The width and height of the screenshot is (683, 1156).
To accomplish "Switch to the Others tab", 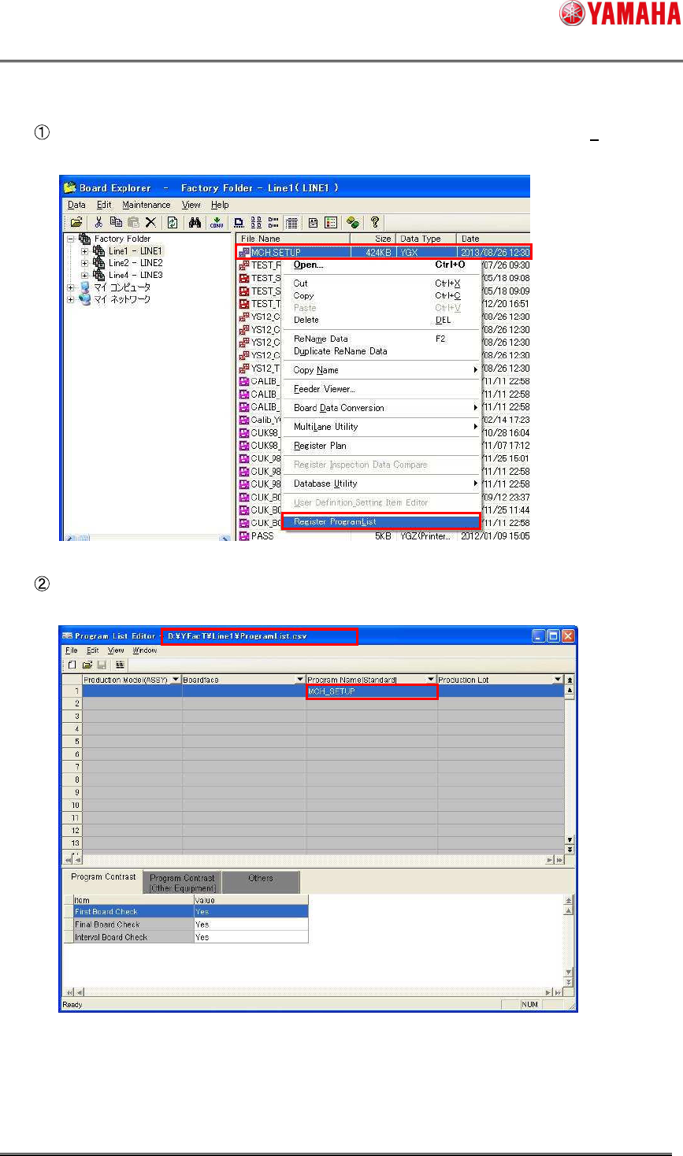I will (261, 882).
